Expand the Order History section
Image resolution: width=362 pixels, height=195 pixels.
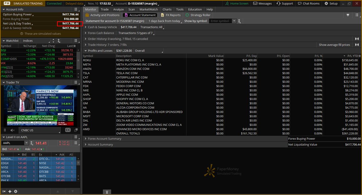[85, 39]
